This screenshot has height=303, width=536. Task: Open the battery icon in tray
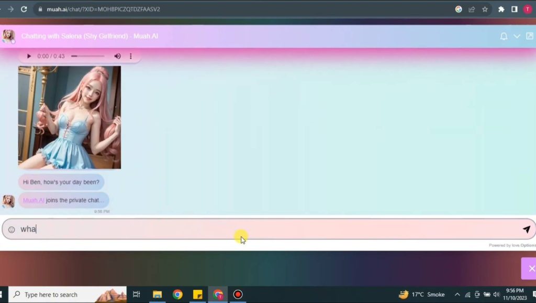tap(487, 295)
